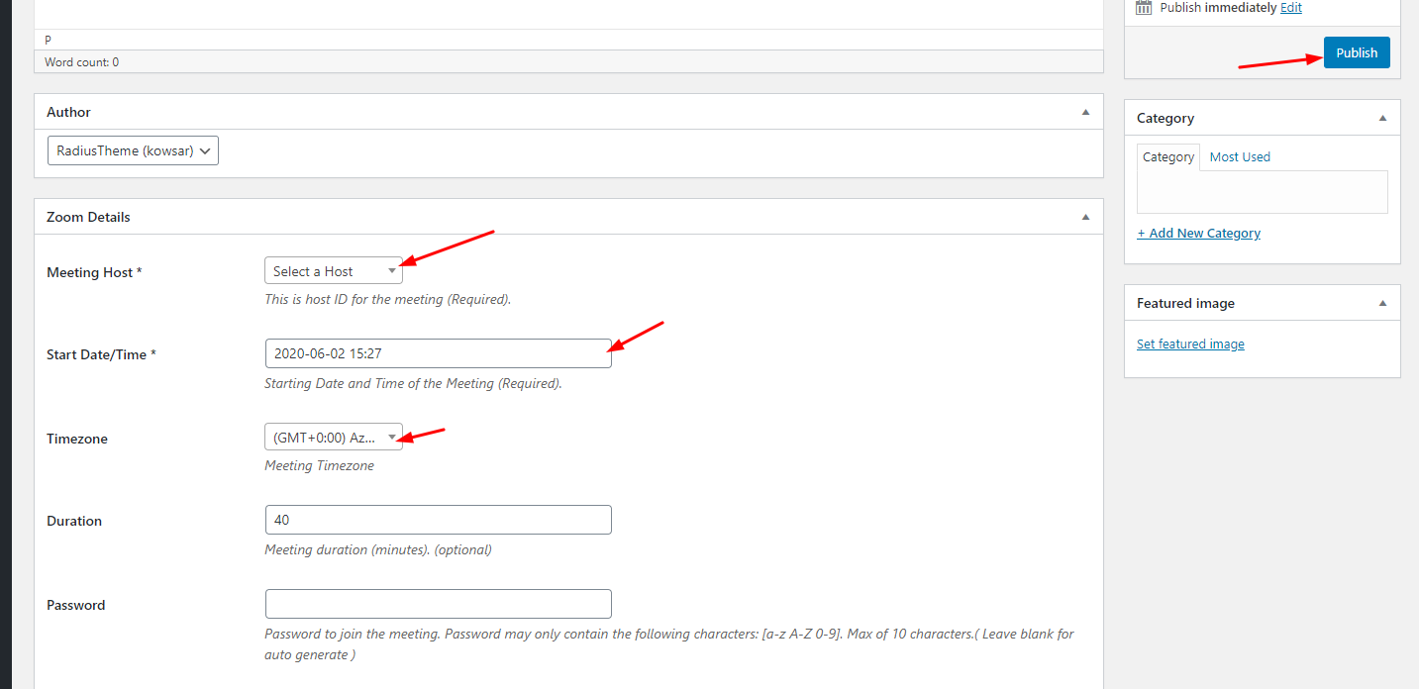
Task: Click the 'This is host ID for the meeting' hint
Action: [387, 299]
